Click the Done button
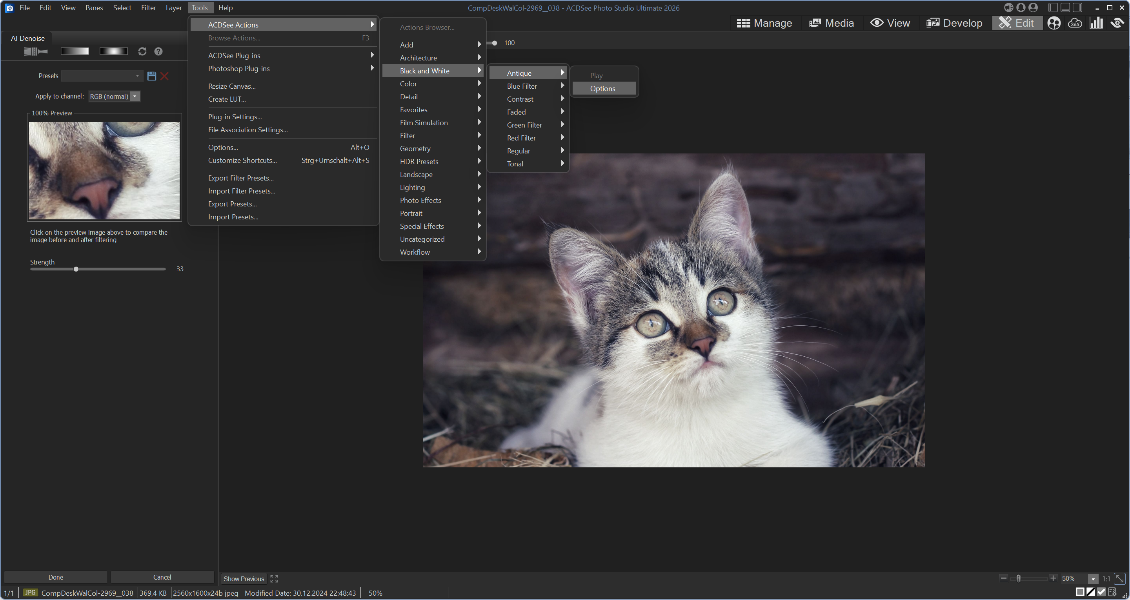1130x600 pixels. (56, 577)
